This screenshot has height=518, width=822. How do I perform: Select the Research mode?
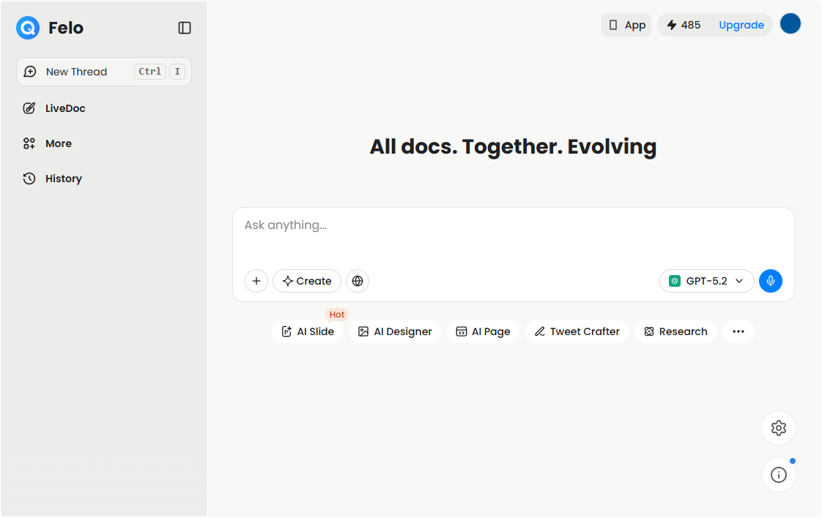(675, 331)
